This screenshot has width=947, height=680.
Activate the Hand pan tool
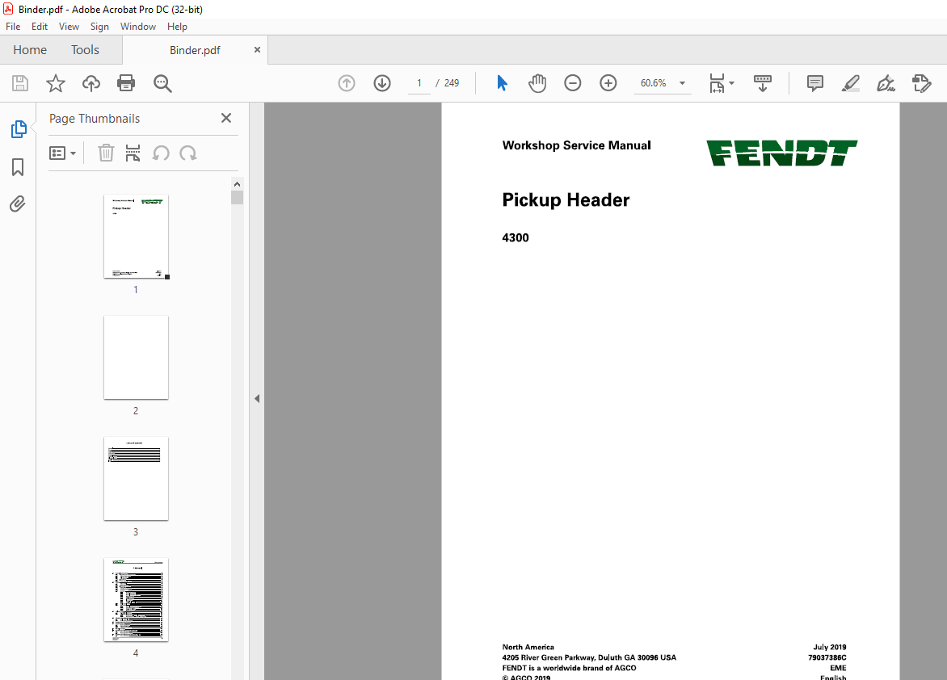point(537,83)
